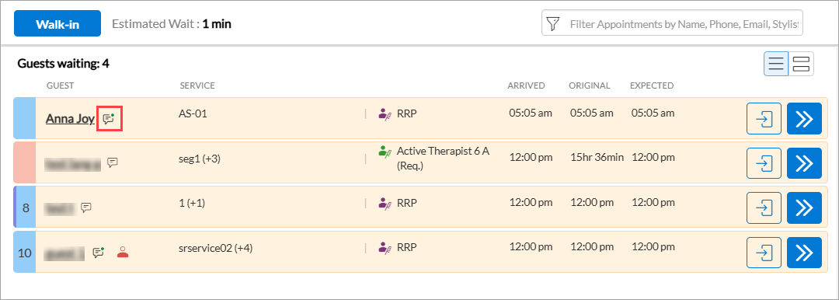Image resolution: width=839 pixels, height=300 pixels.
Task: Click notes icon in the seg1 (+3) row
Action: click(x=113, y=162)
